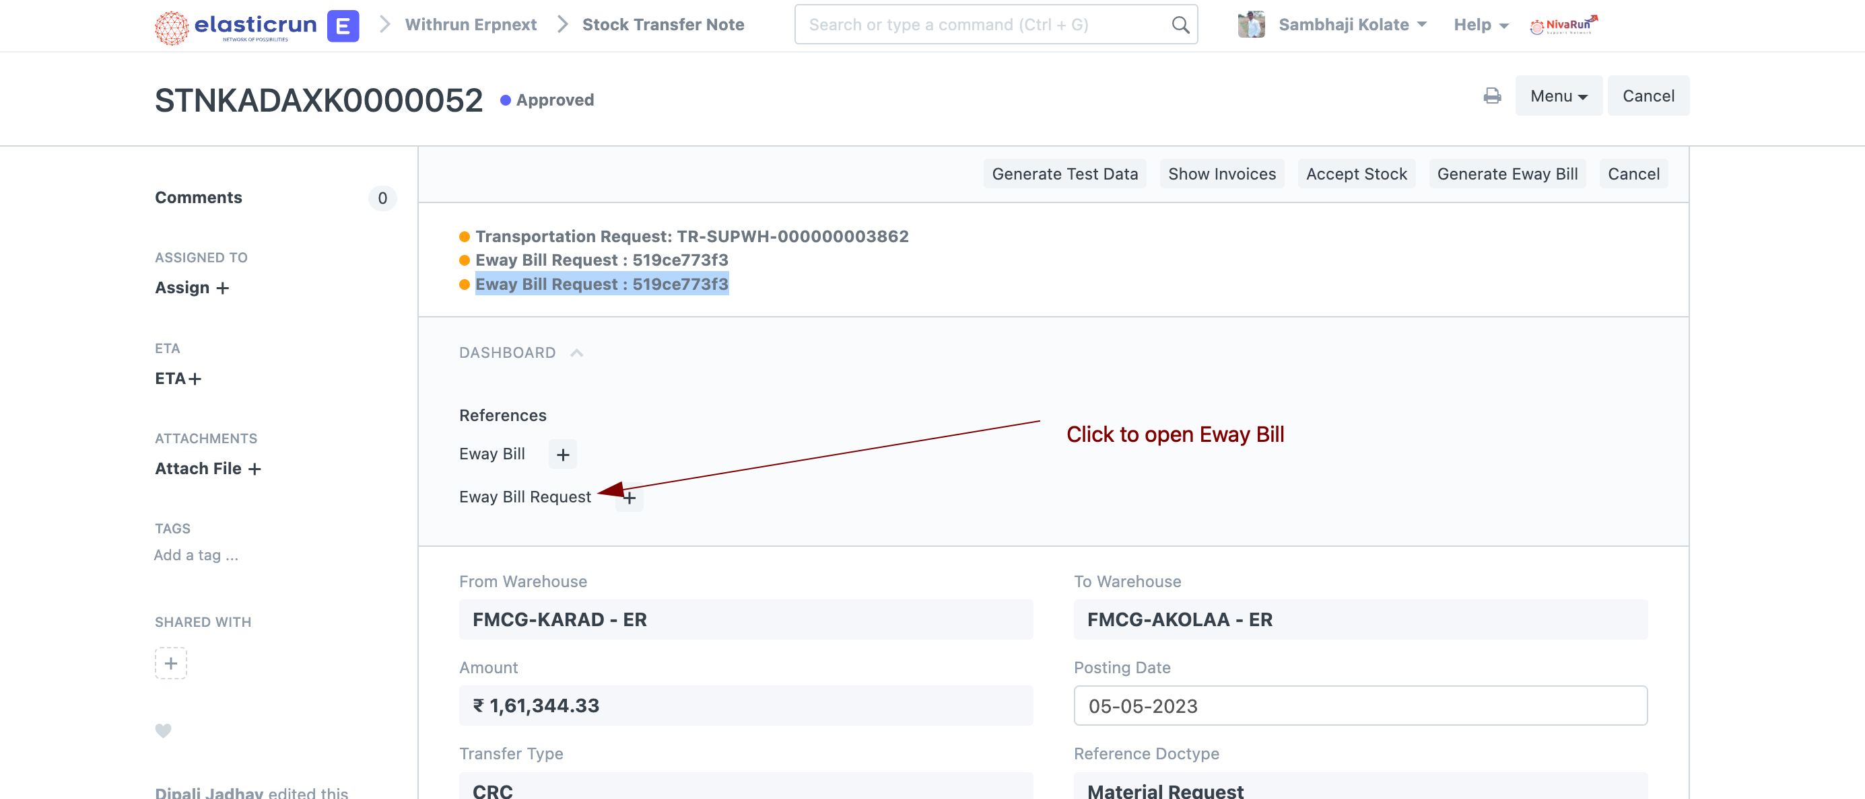Viewport: 1865px width, 799px height.
Task: Open the first, unhighlighted Eway Bill Request 519ce773f3
Action: pyautogui.click(x=602, y=260)
